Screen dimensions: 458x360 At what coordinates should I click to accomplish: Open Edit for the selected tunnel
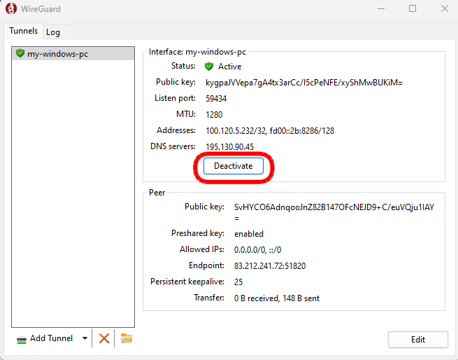pos(417,340)
